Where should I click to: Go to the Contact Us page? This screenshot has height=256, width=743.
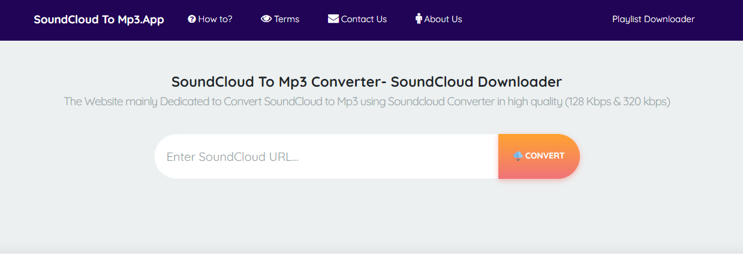(357, 19)
